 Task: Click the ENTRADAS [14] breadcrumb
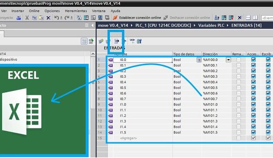click(x=246, y=25)
